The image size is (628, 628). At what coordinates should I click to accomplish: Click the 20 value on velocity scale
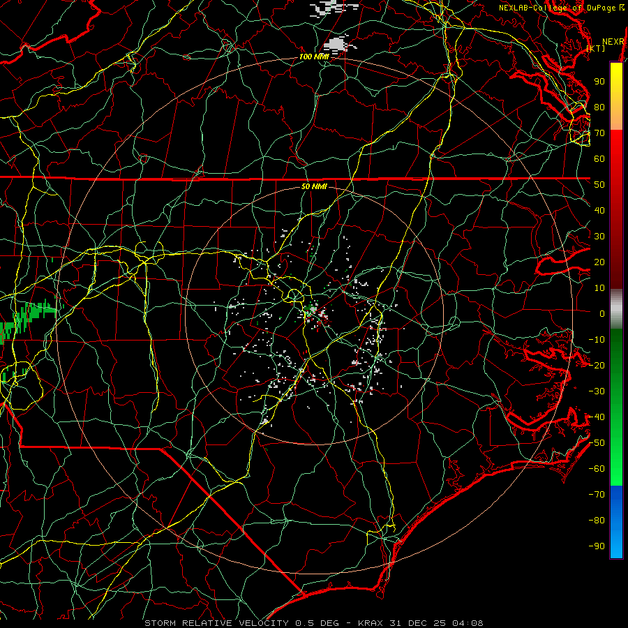click(599, 262)
